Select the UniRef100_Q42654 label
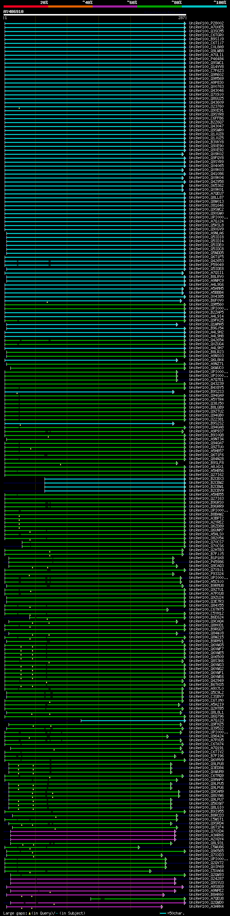 (x=206, y=340)
